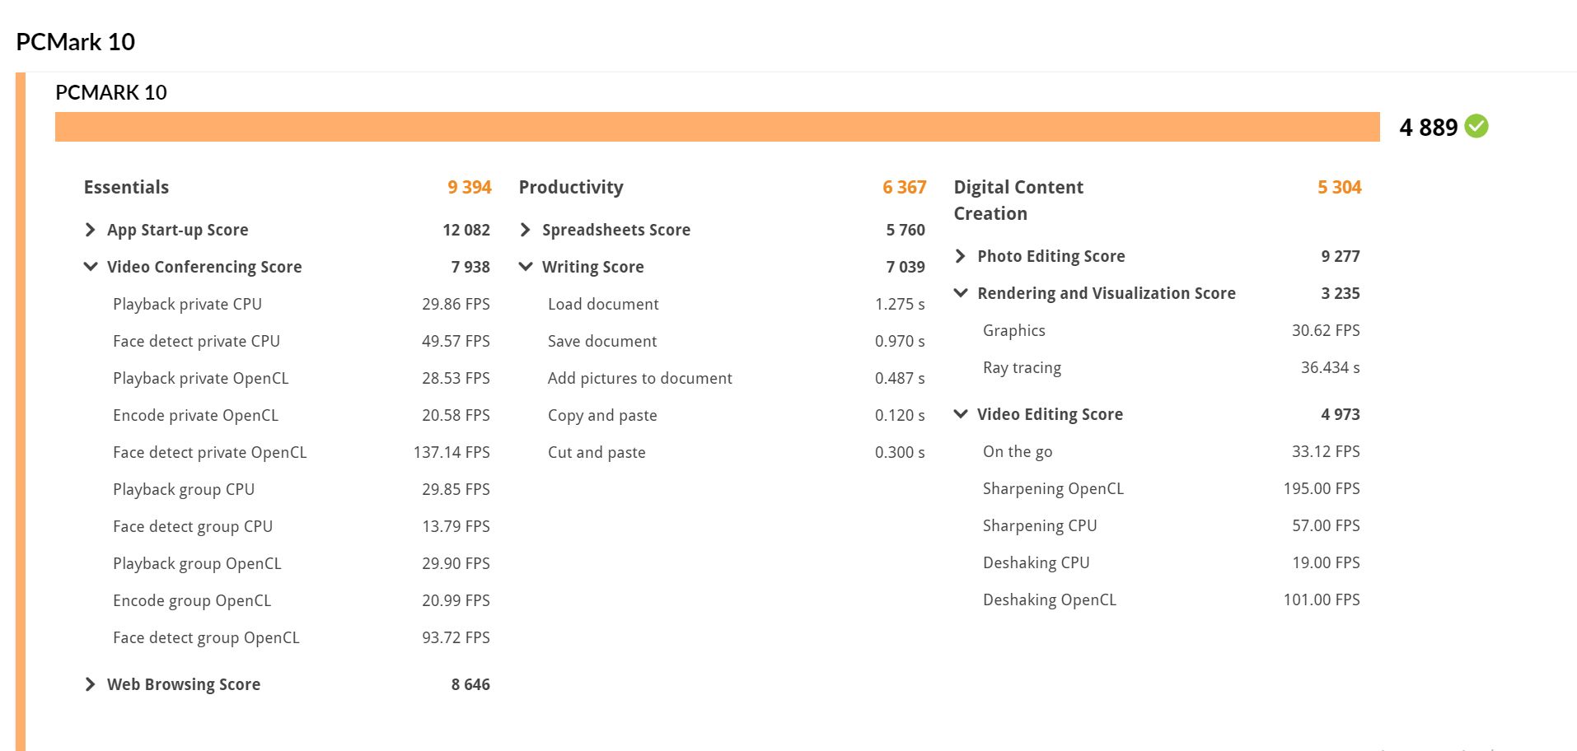Expand the Spreadsheets Score chevron
The width and height of the screenshot is (1577, 751).
coord(526,230)
